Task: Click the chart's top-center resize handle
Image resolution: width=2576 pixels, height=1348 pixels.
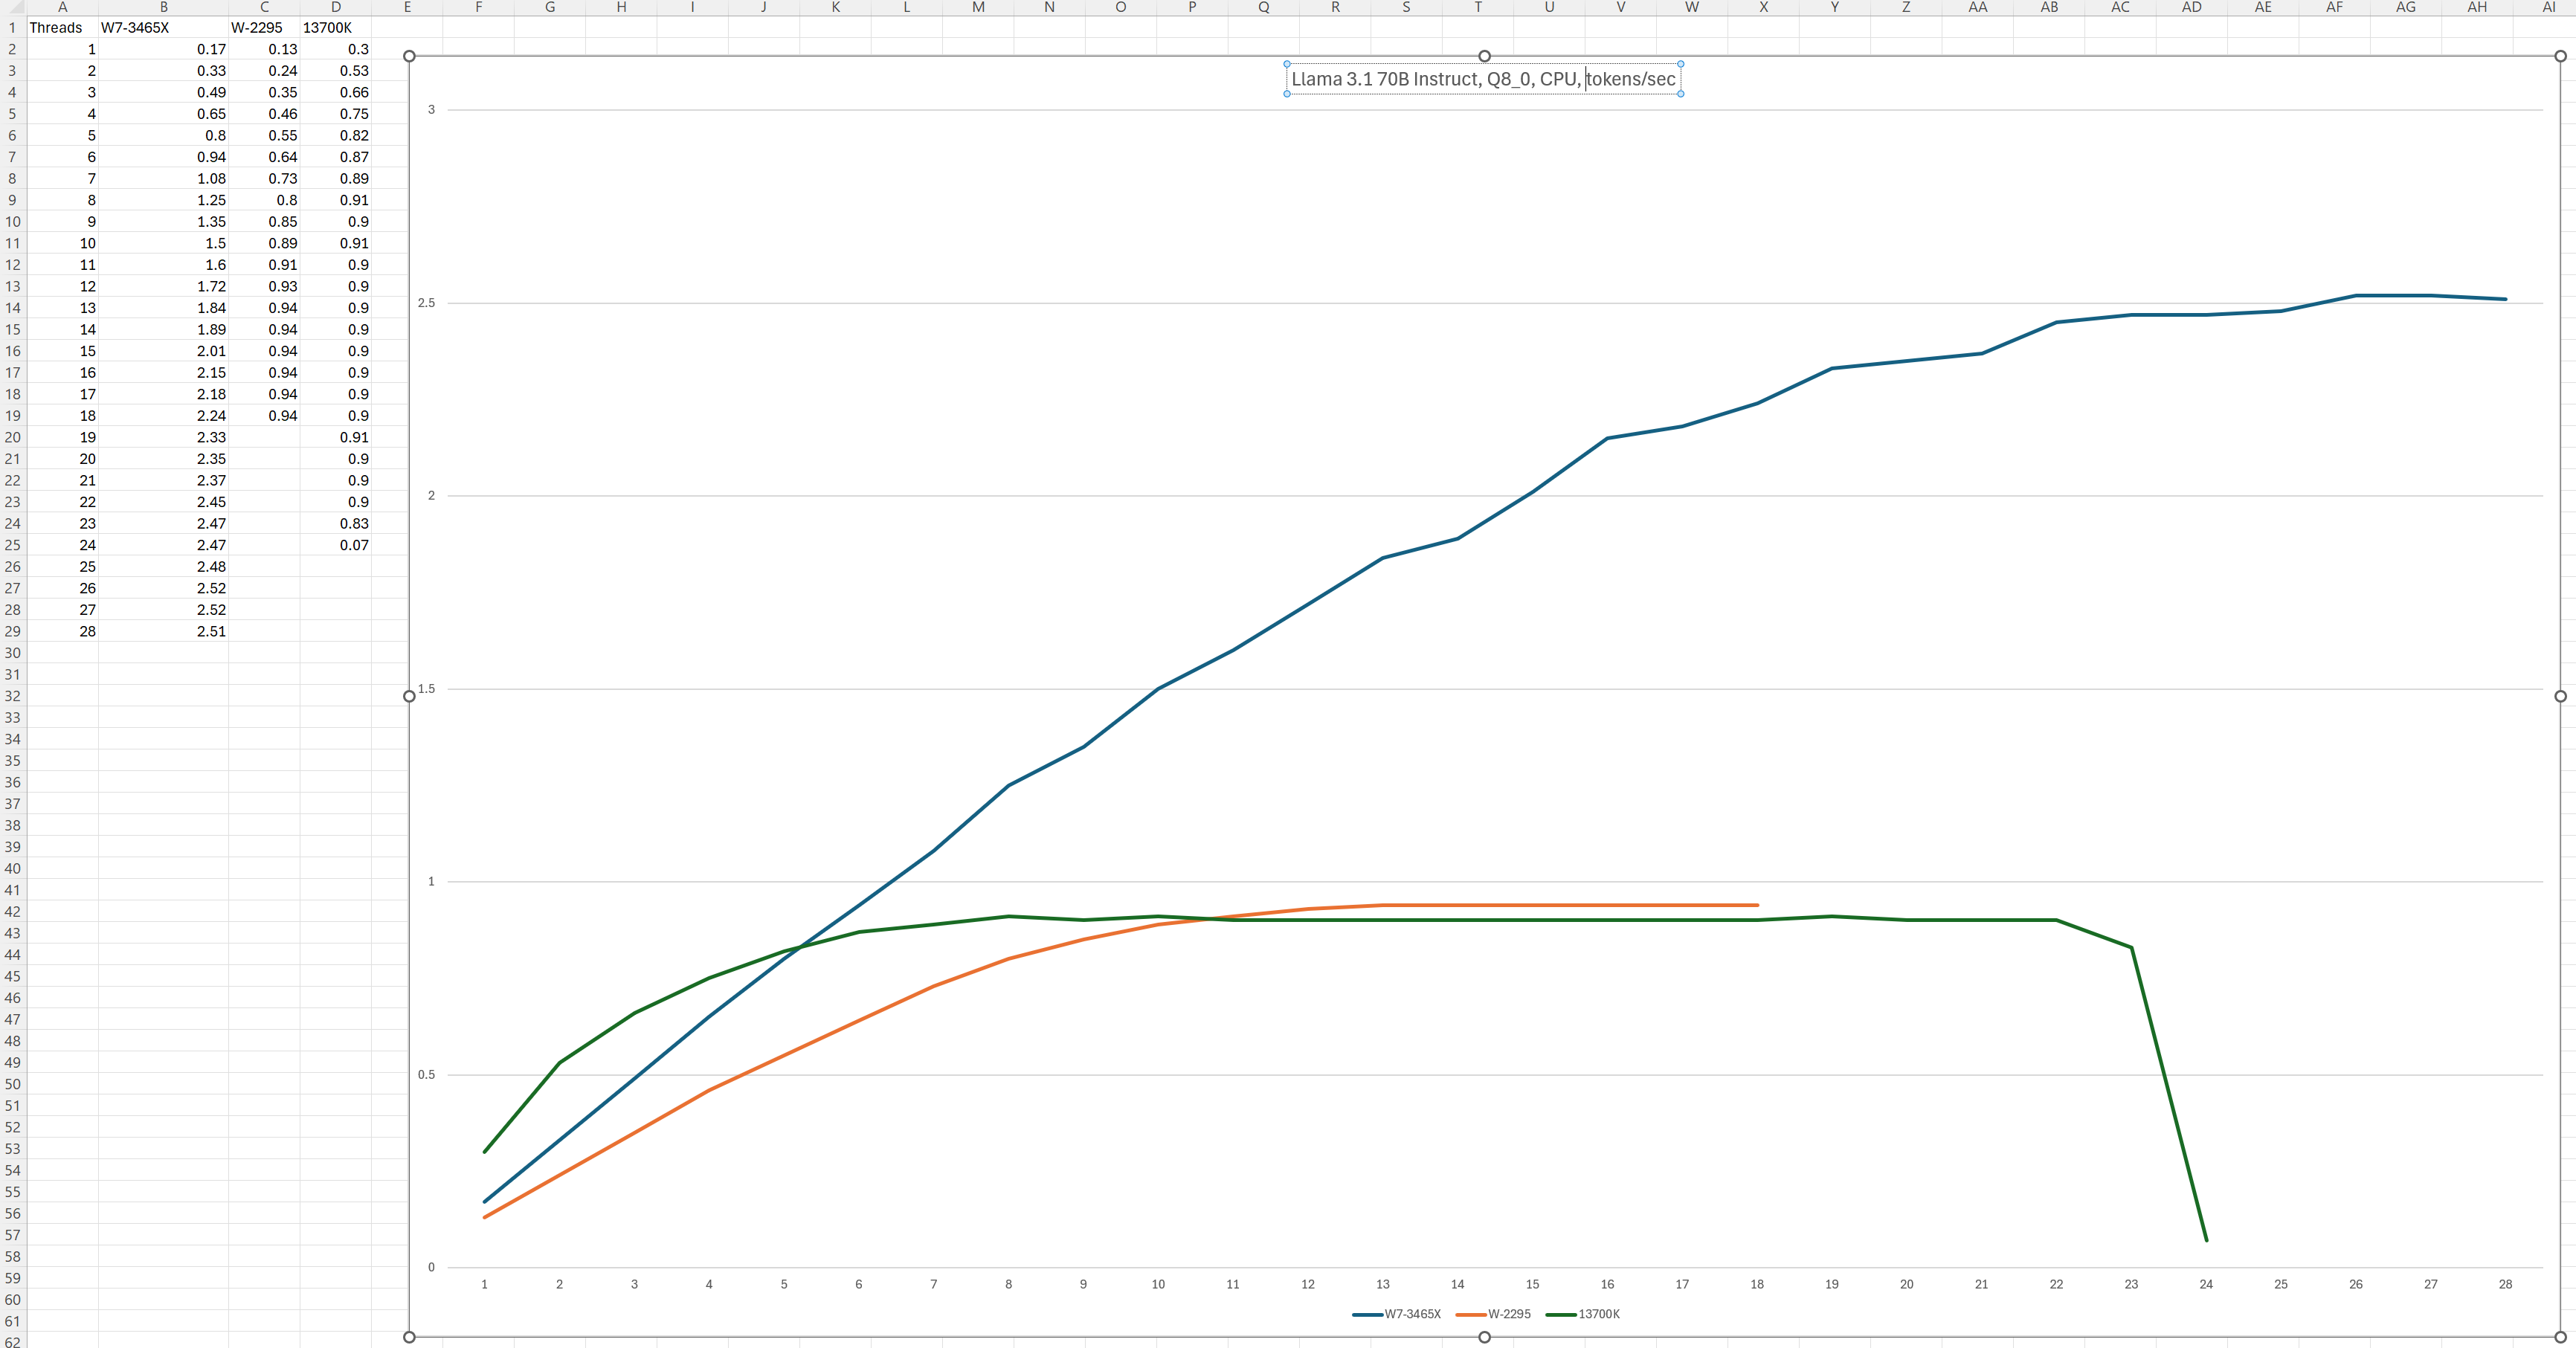Action: 1484,56
